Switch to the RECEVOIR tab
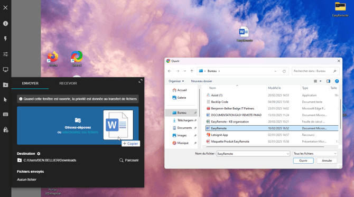 tap(68, 83)
